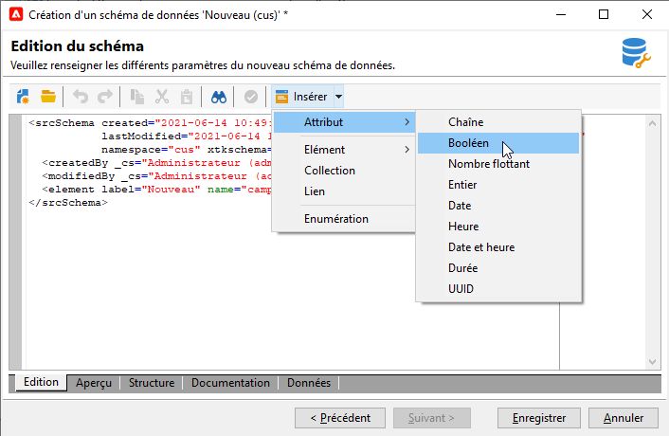669x436 pixels.
Task: Open the Structure tab
Action: tap(152, 383)
